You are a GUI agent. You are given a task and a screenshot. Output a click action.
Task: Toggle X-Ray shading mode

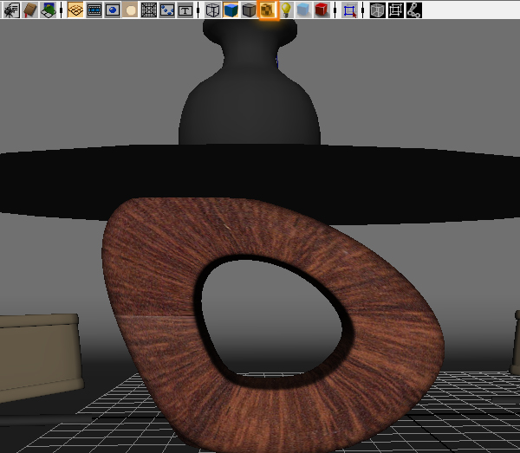coord(377,10)
